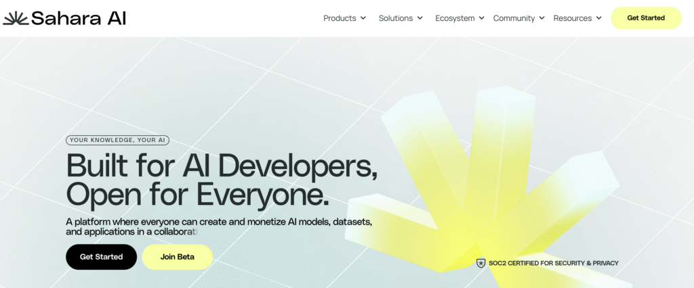Screen dimensions: 694x288
Task: Click the arrow next to Resources
Action: tap(599, 18)
